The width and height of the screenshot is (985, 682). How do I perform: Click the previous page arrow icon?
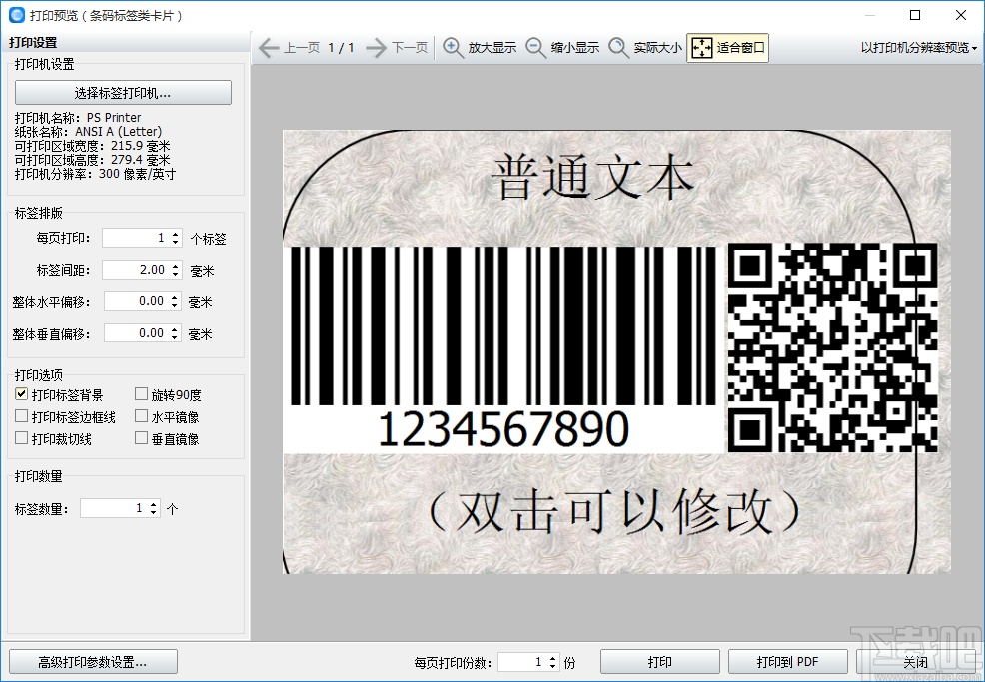click(x=269, y=48)
